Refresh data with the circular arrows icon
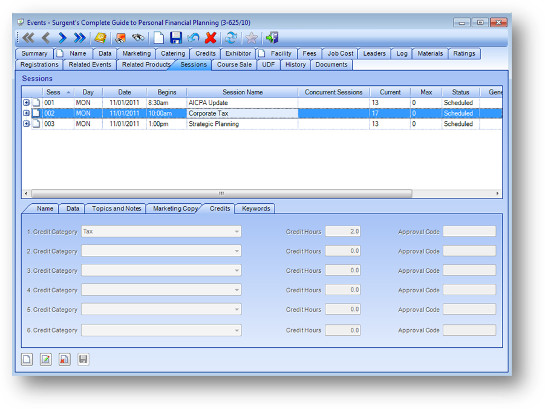This screenshot has width=545, height=409. coord(231,38)
